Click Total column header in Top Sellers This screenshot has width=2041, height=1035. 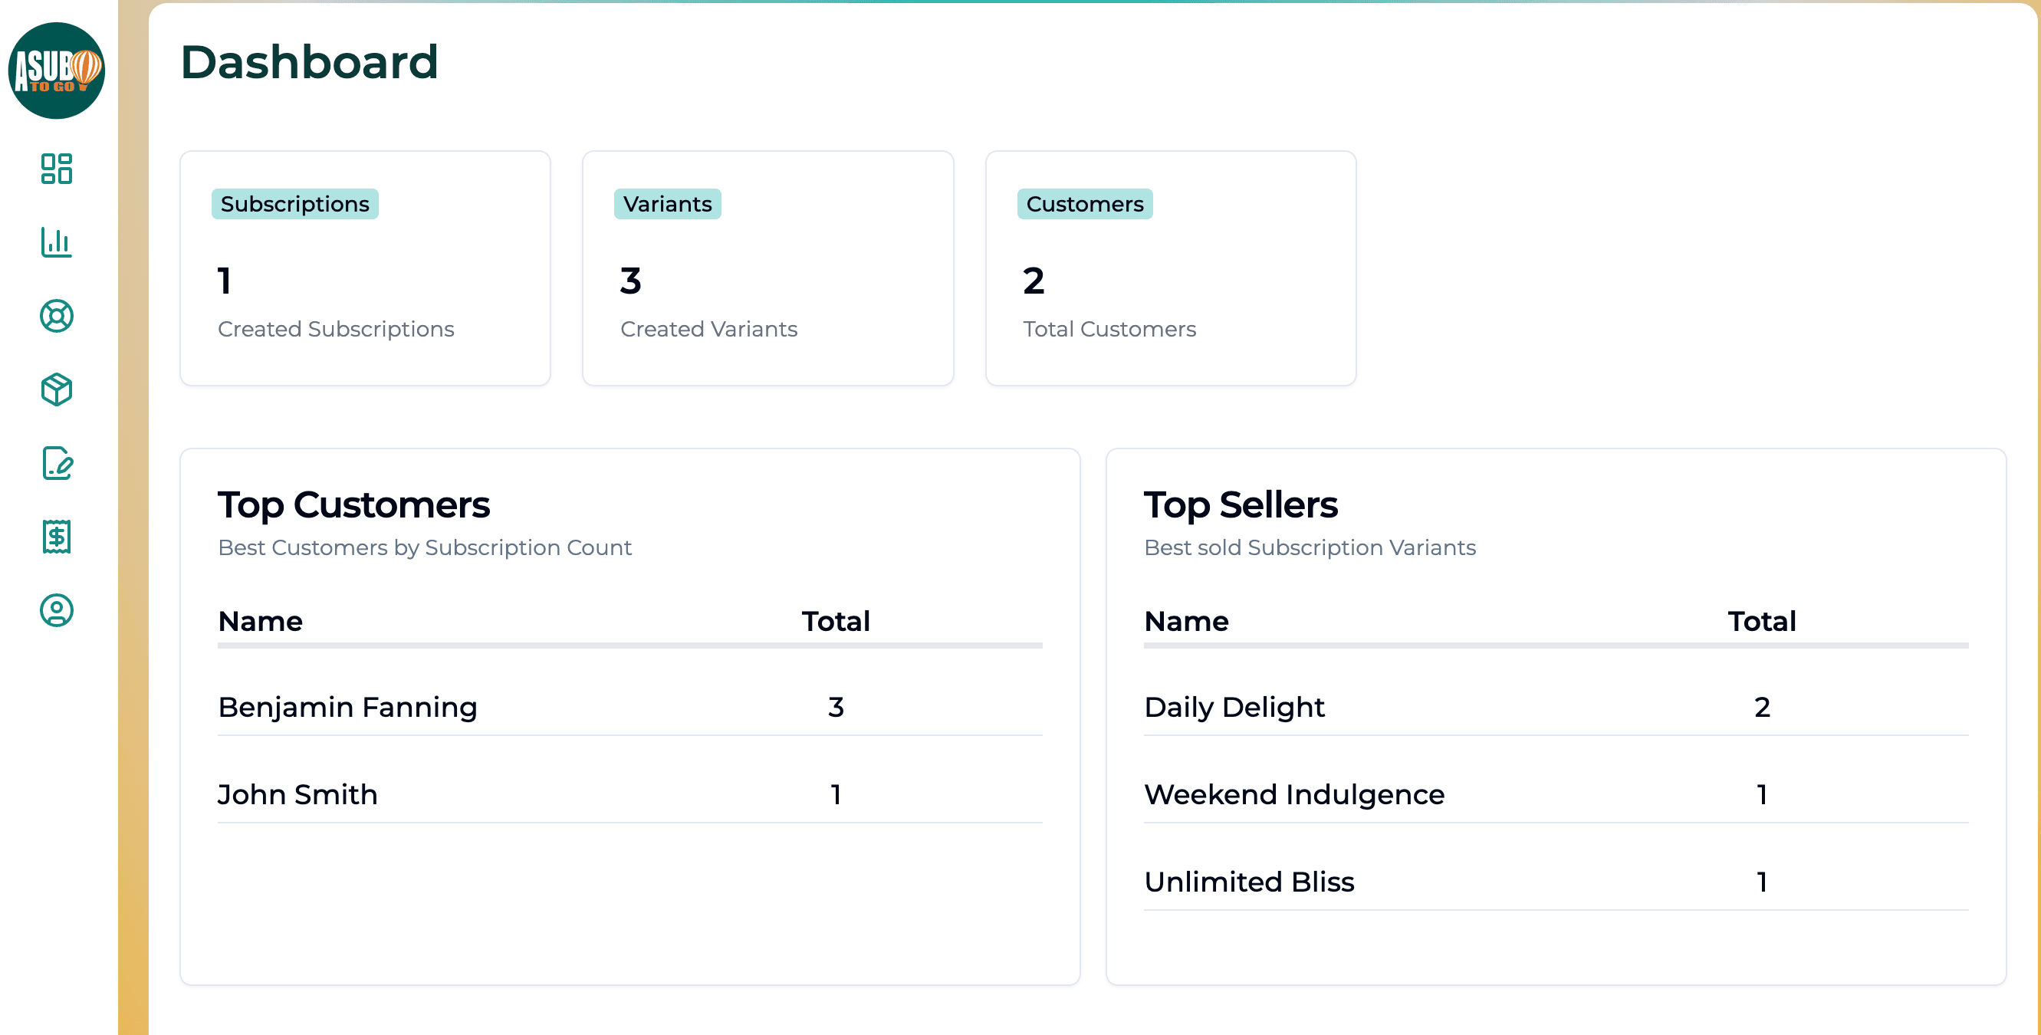tap(1762, 621)
